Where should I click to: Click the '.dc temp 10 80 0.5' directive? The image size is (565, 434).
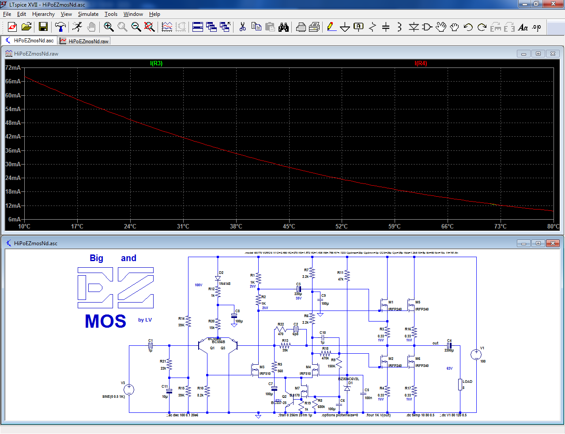pos(420,415)
